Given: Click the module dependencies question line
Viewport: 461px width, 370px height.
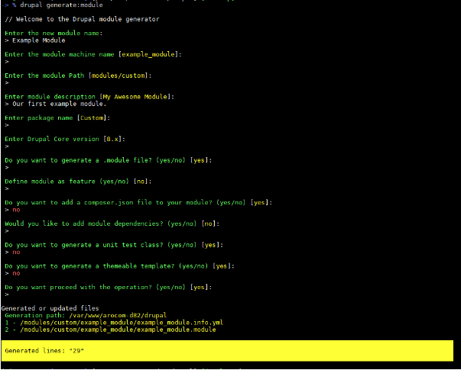Looking at the screenshot, I should 112,224.
